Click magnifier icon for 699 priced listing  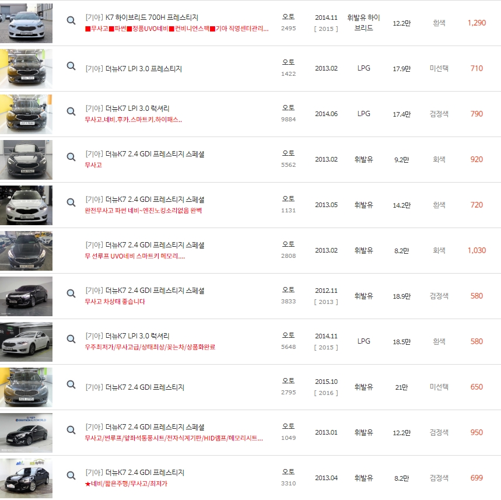click(71, 475)
